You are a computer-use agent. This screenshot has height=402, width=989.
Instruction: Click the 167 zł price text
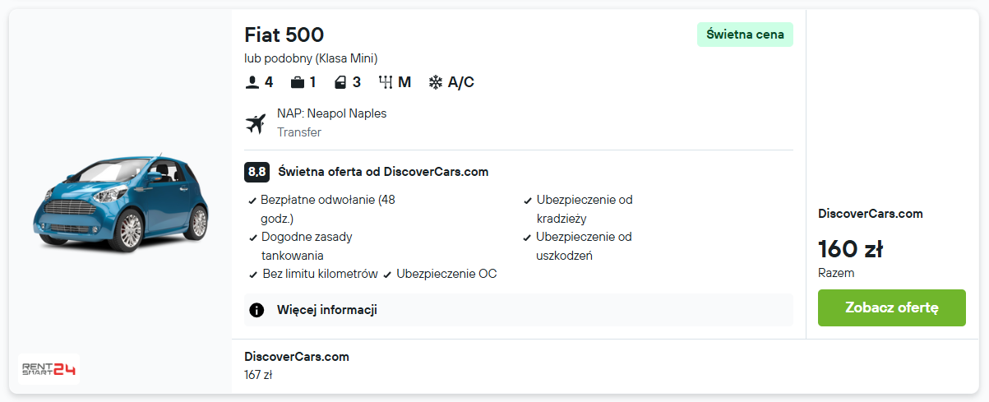click(258, 375)
